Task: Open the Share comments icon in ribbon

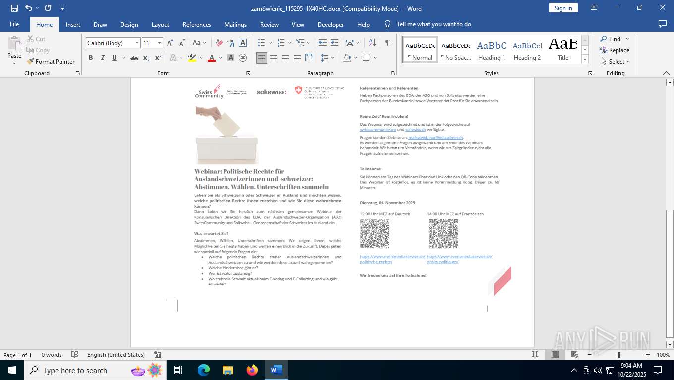Action: 662,24
